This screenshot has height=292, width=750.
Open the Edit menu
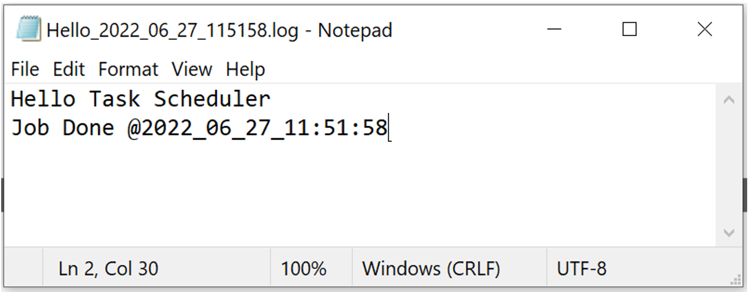click(x=68, y=69)
